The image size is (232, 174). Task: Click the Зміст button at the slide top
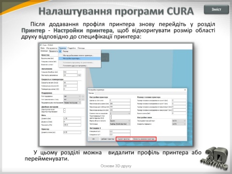point(217,9)
